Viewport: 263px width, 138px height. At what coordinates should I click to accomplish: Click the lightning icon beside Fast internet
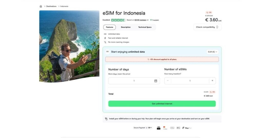point(105,38)
